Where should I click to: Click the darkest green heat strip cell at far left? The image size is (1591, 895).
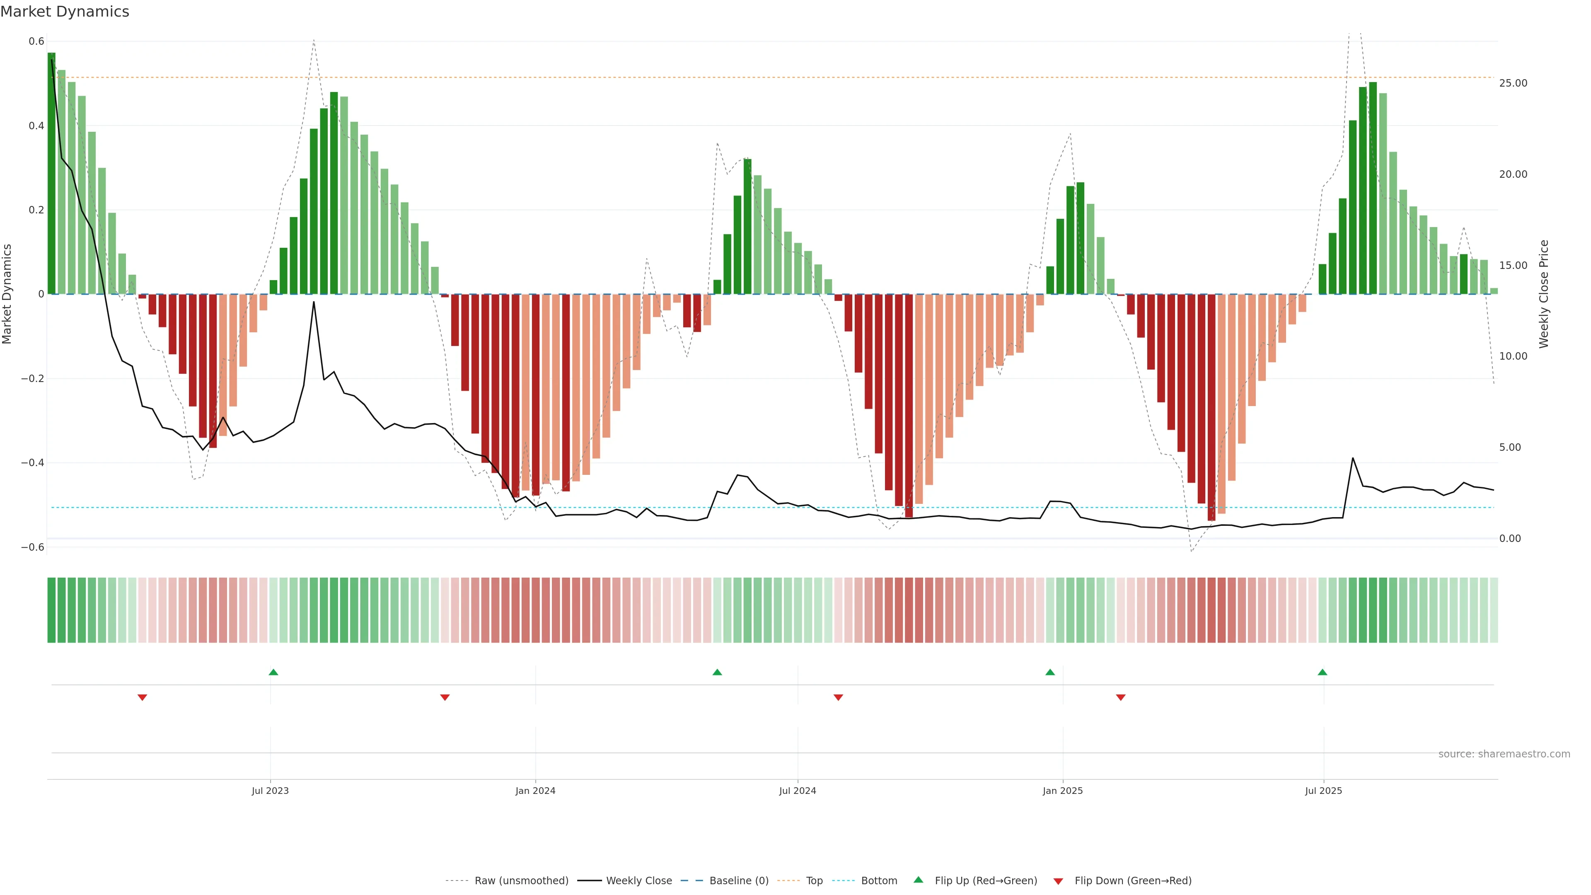click(x=52, y=610)
